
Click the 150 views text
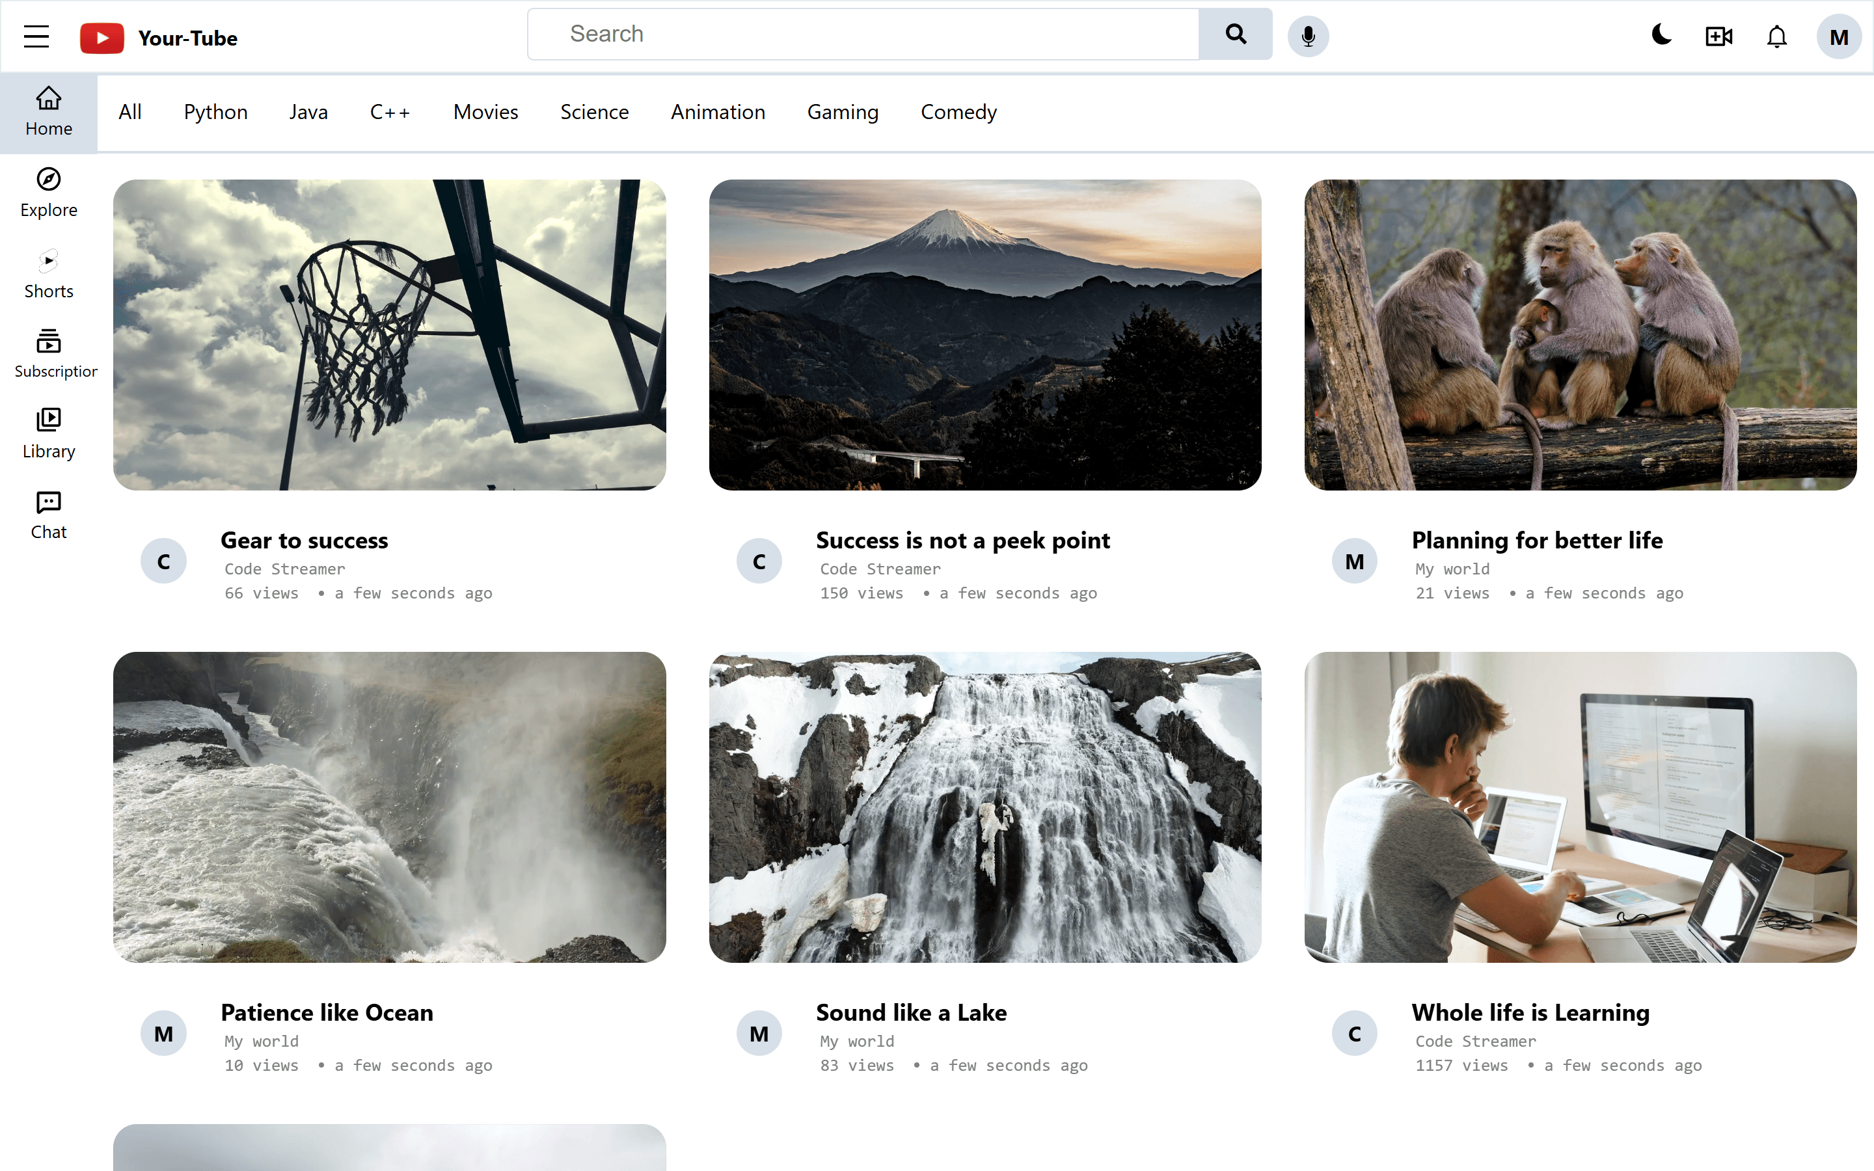(862, 593)
